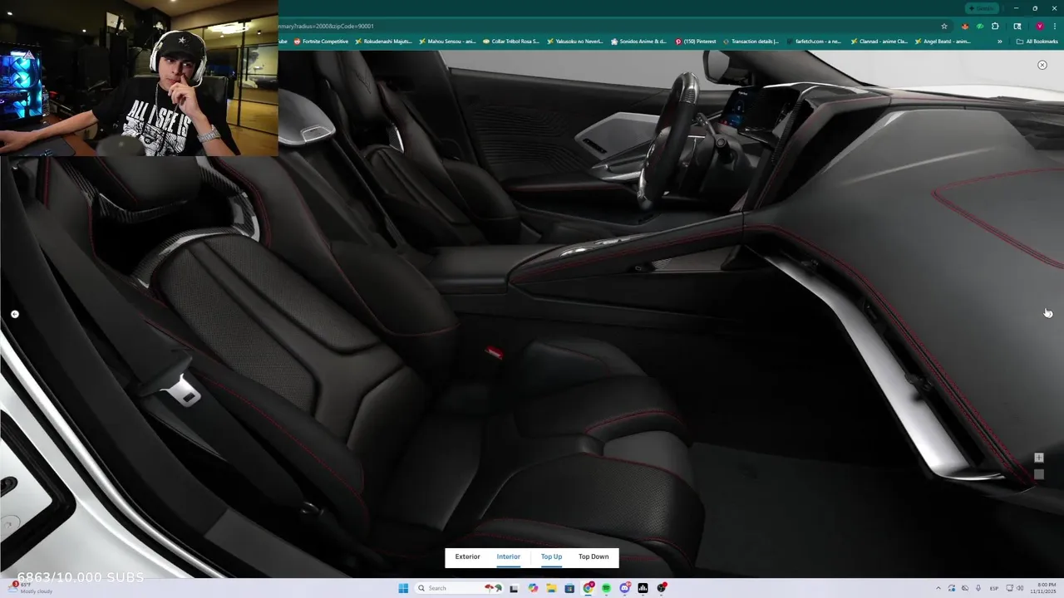Open Angel Beats! bookmark
The width and height of the screenshot is (1064, 598).
[943, 42]
